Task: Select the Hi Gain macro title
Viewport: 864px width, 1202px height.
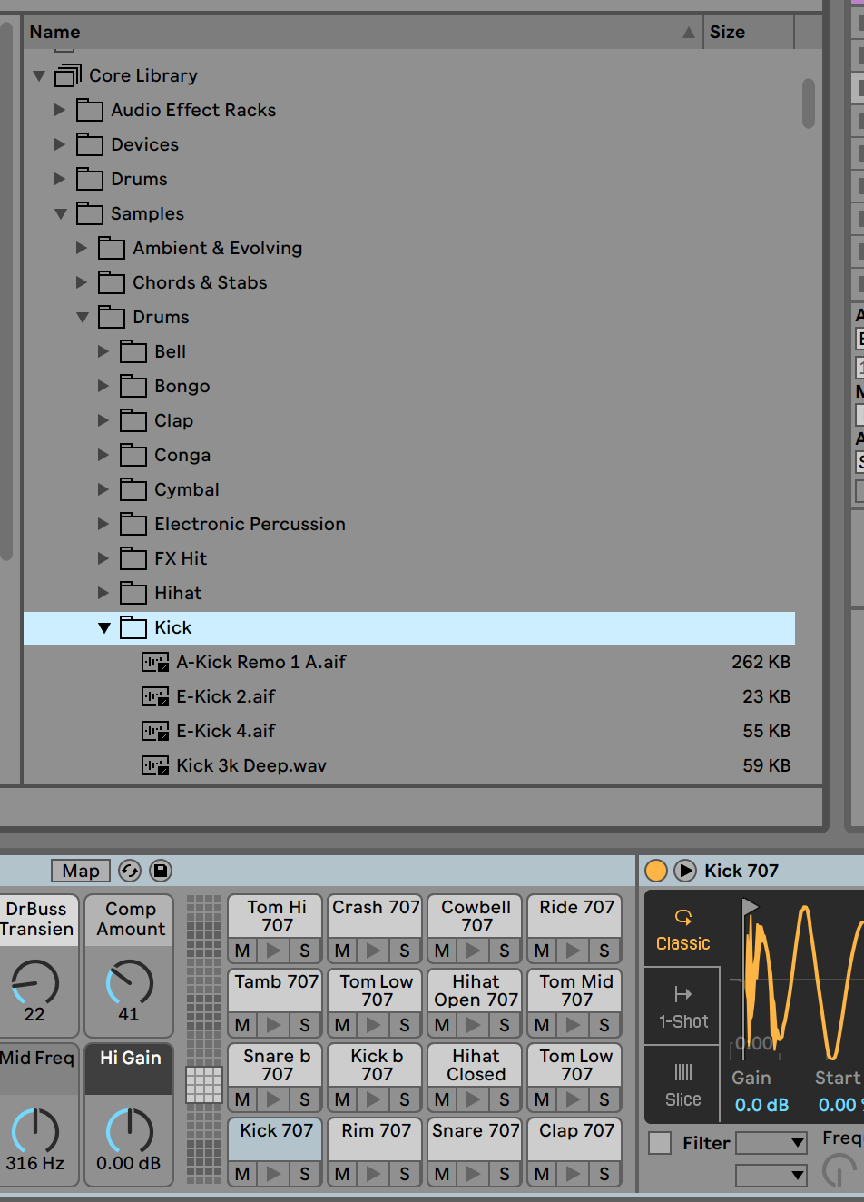Action: point(130,1058)
